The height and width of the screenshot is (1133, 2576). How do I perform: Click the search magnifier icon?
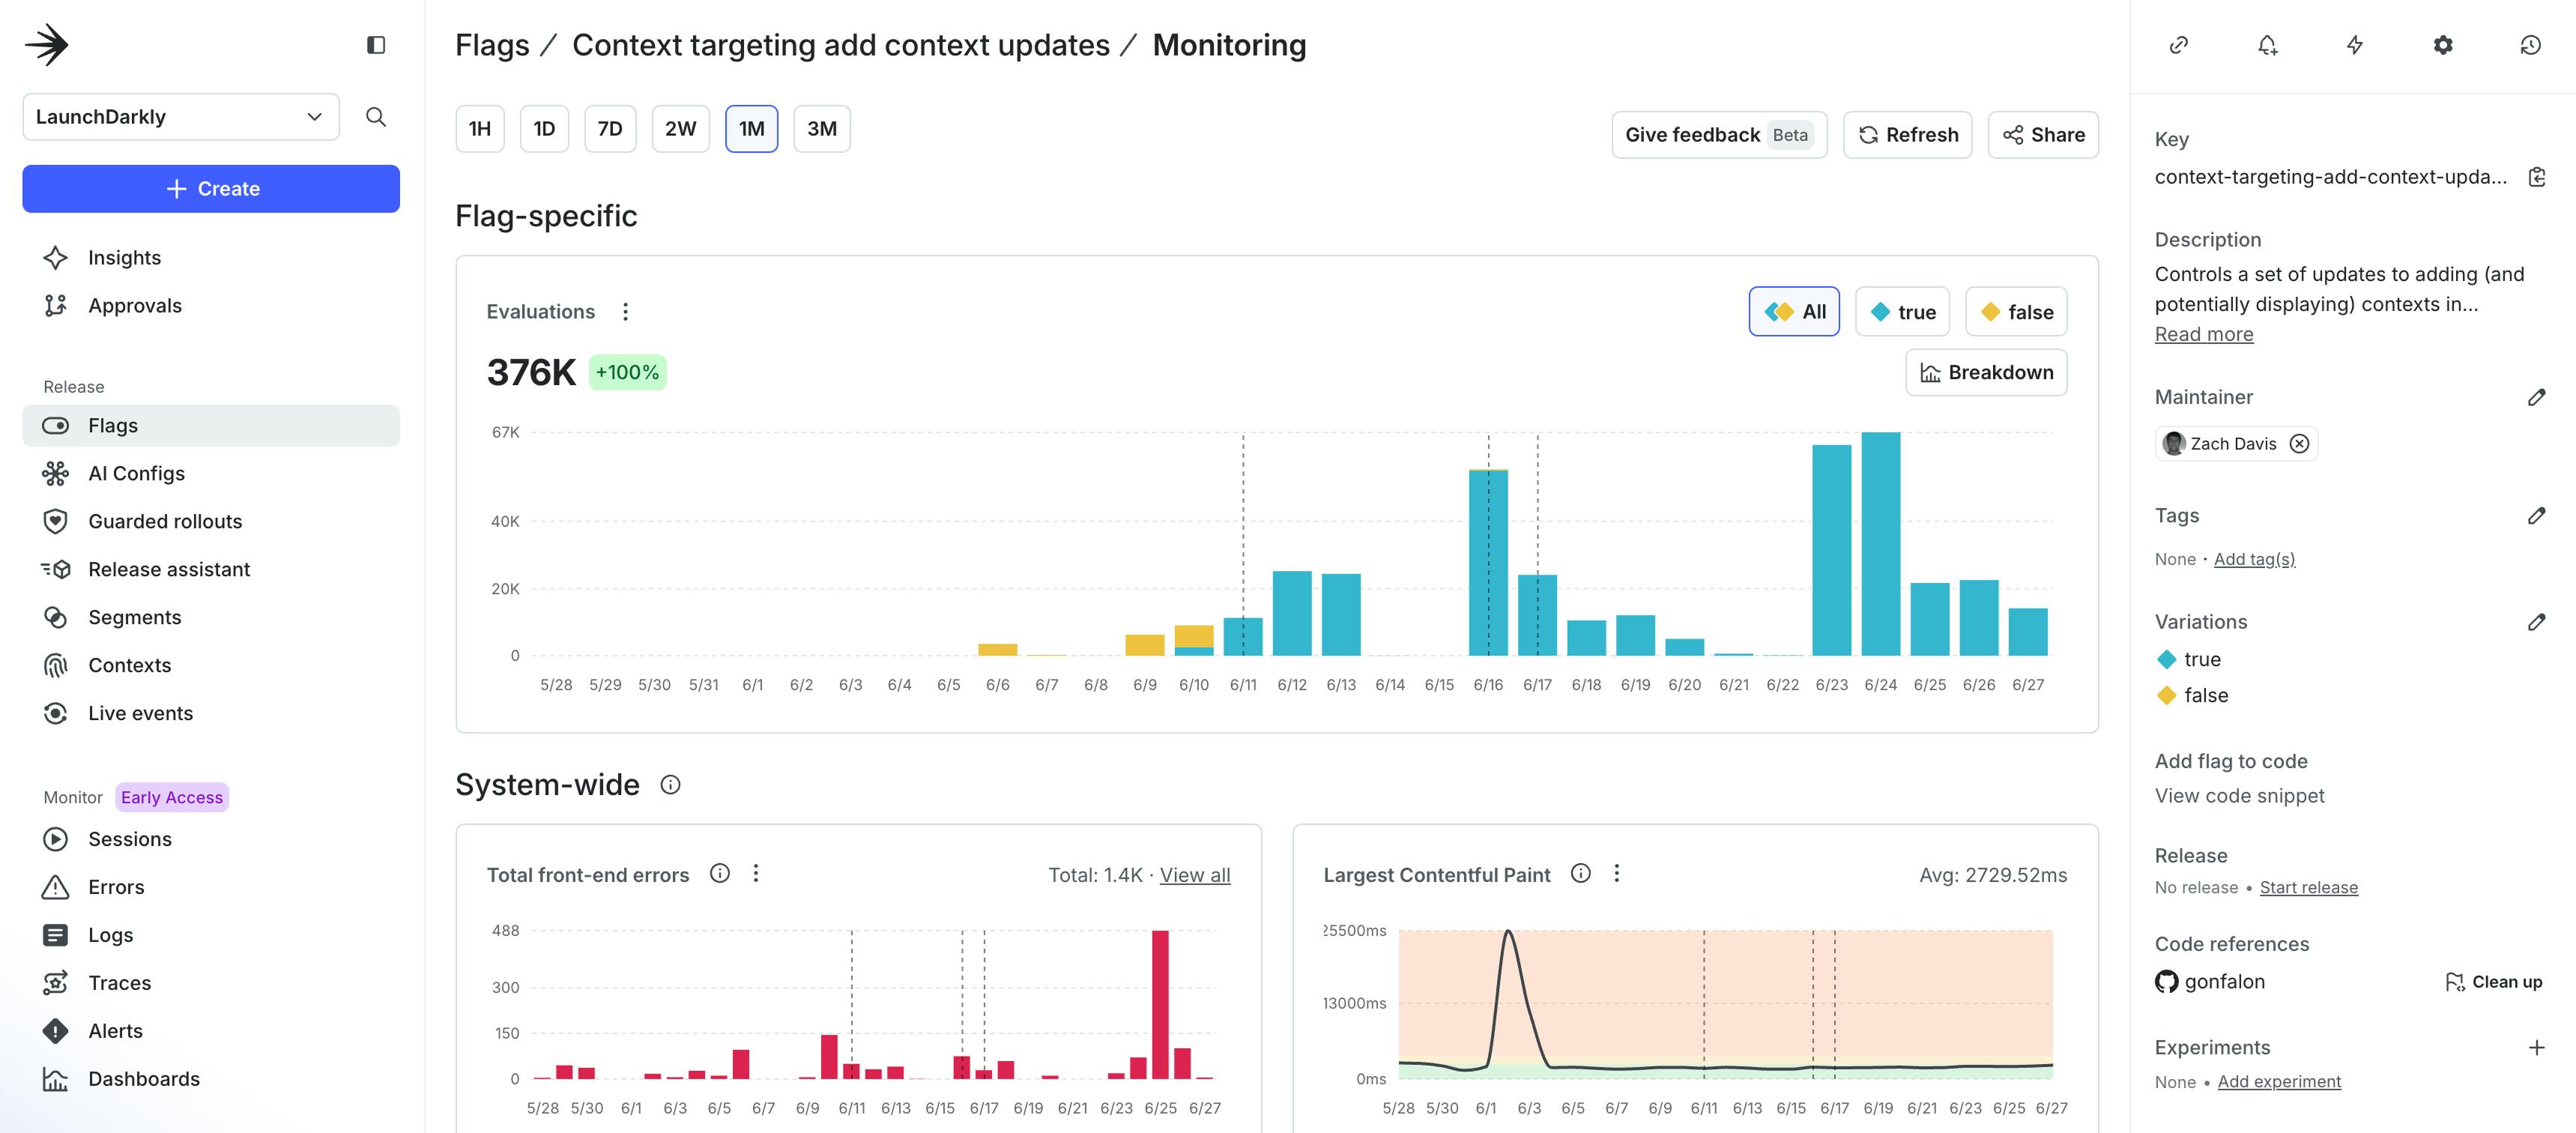[376, 117]
